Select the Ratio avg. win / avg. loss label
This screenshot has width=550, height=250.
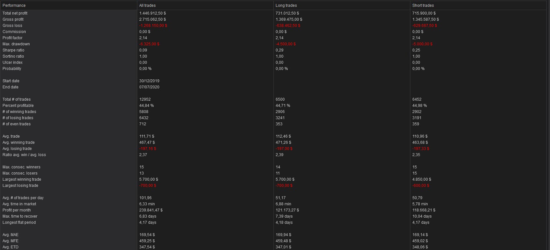pos(24,155)
